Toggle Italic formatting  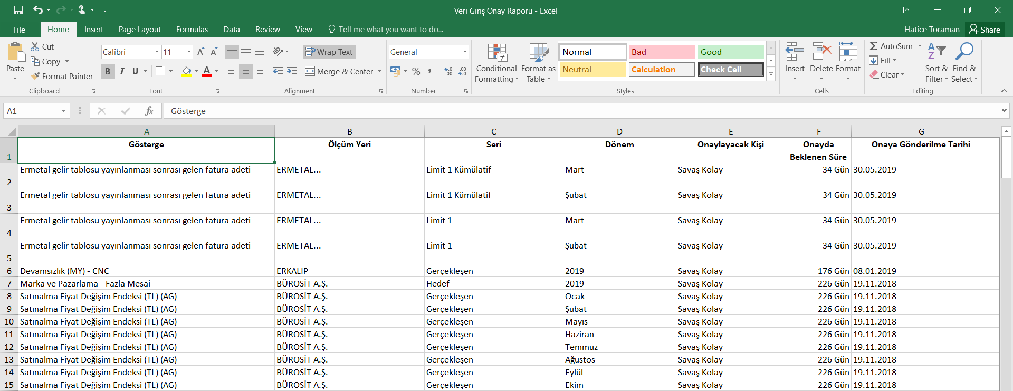point(122,71)
